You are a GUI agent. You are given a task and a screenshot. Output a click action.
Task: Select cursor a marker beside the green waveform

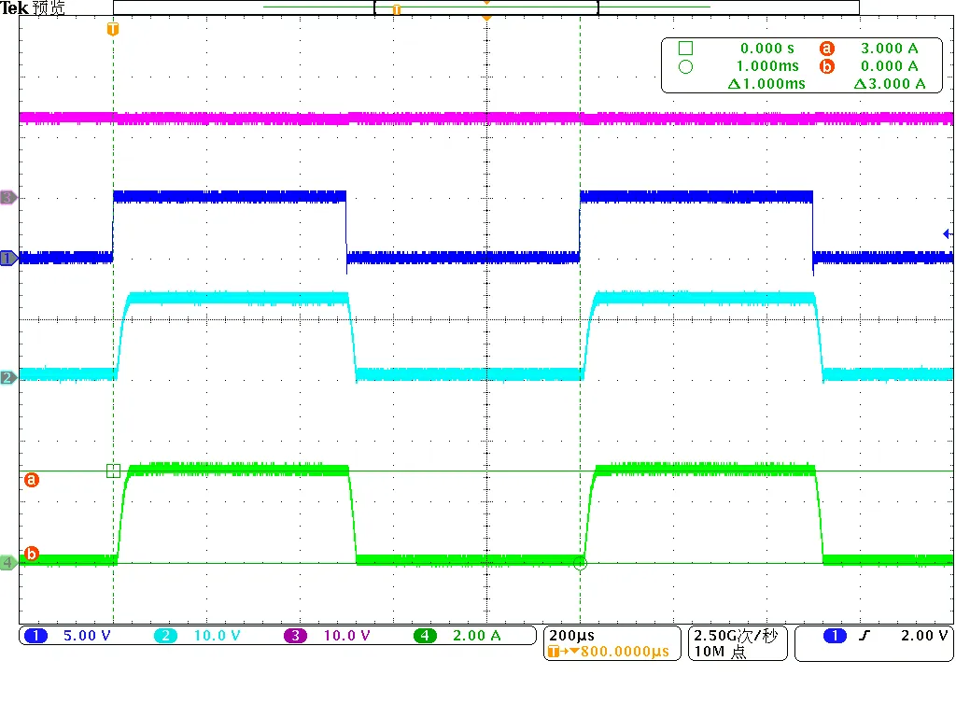[x=32, y=480]
